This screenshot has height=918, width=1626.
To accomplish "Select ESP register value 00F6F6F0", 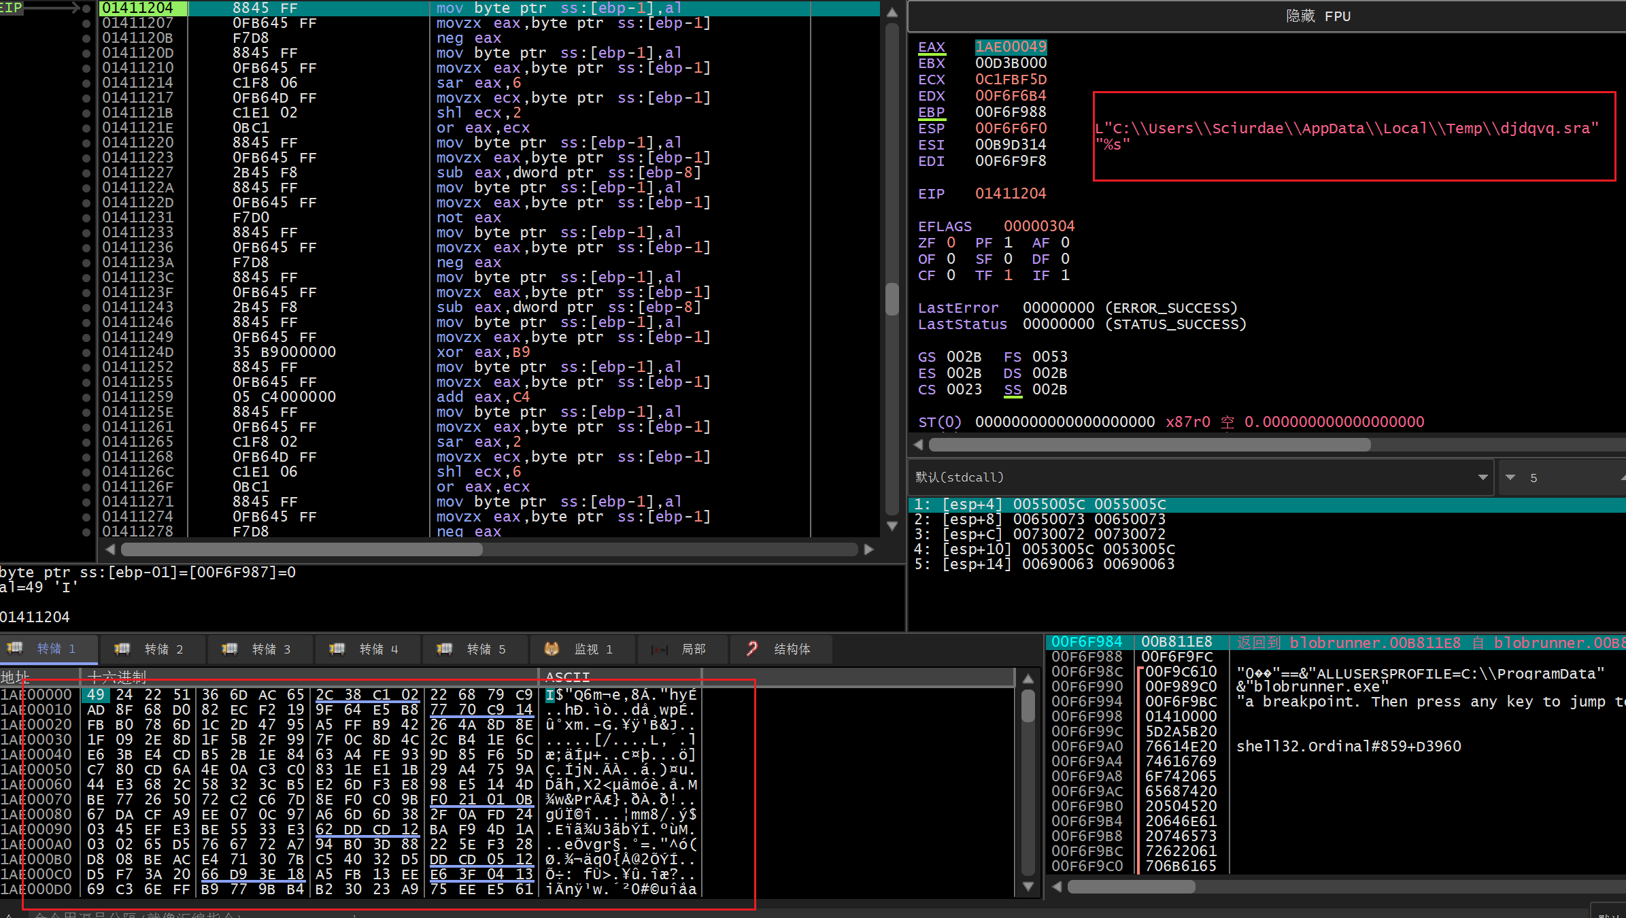I will coord(1011,129).
